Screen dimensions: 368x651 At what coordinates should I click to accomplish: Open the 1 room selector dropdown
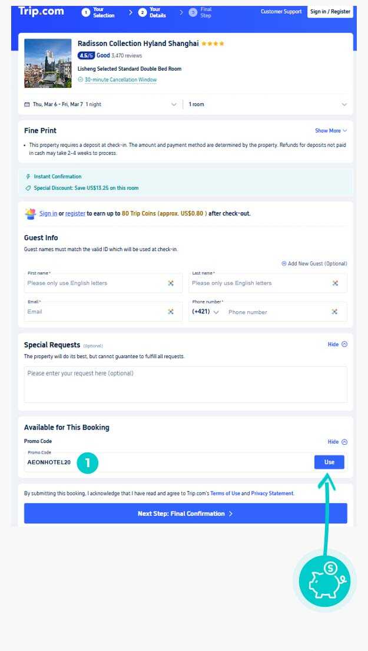344,104
